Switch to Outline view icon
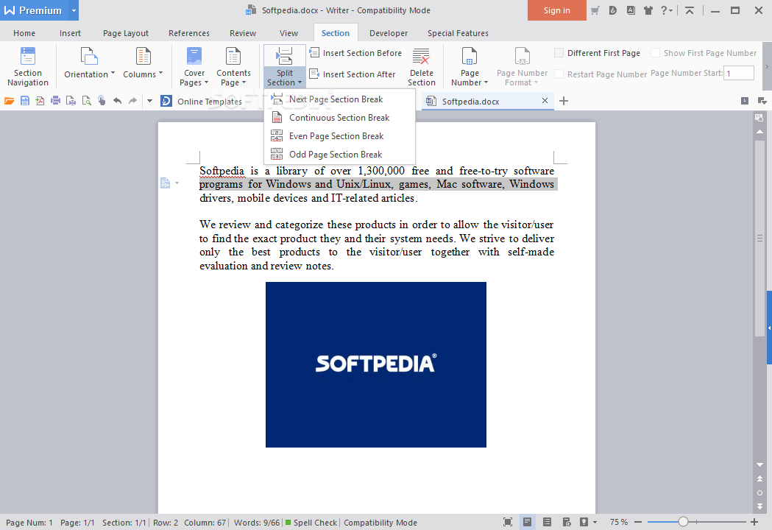Image resolution: width=772 pixels, height=530 pixels. tap(547, 522)
